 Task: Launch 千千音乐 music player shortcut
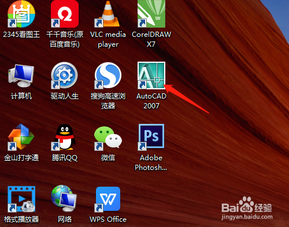(65, 14)
